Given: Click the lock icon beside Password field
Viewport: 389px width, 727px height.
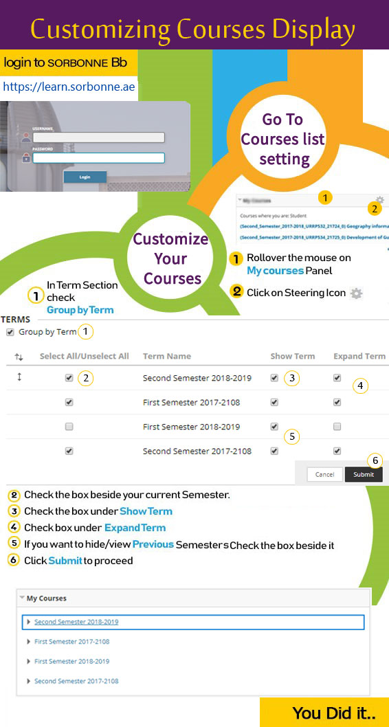Looking at the screenshot, I should (26, 158).
